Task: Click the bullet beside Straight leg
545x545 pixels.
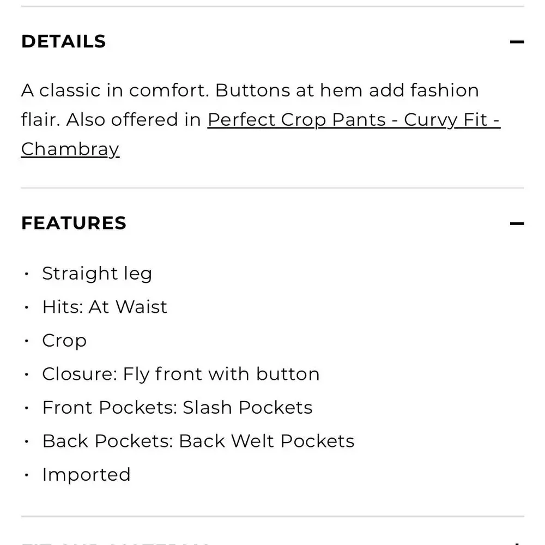Action: click(x=26, y=274)
